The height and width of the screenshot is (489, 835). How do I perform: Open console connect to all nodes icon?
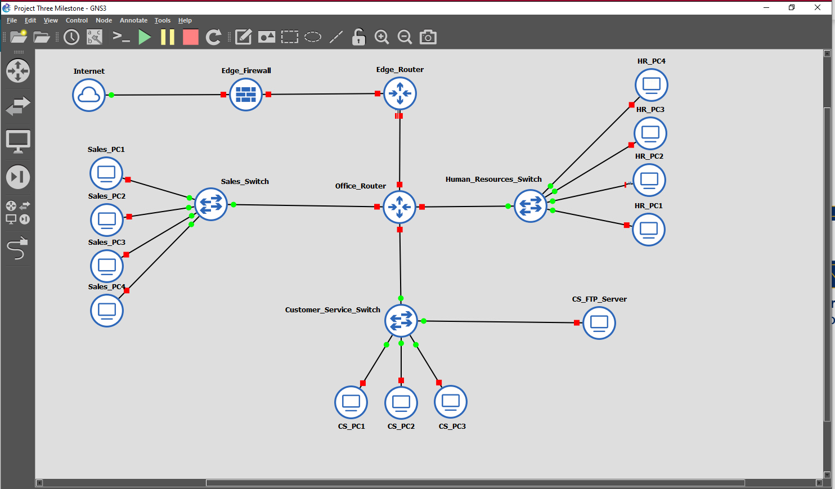tap(121, 37)
